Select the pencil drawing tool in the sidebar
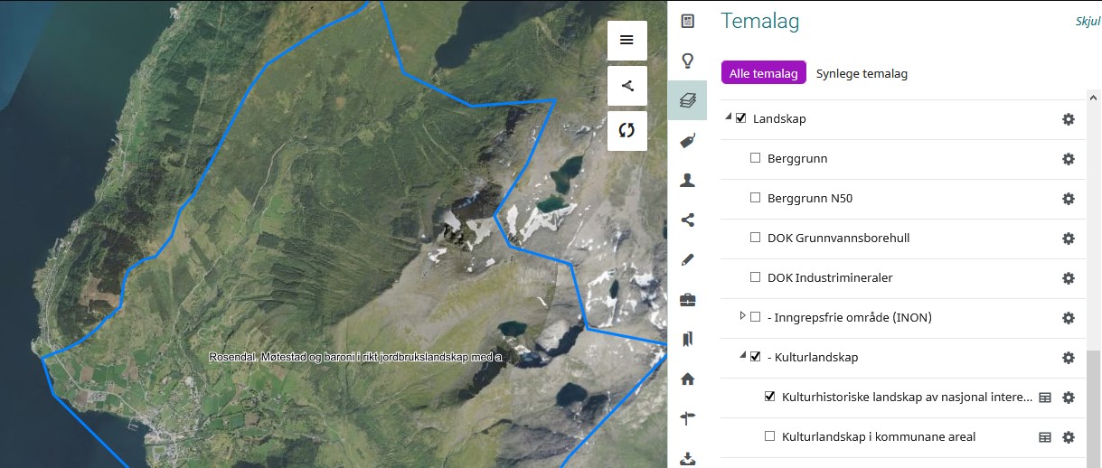This screenshot has width=1102, height=468. tap(687, 260)
